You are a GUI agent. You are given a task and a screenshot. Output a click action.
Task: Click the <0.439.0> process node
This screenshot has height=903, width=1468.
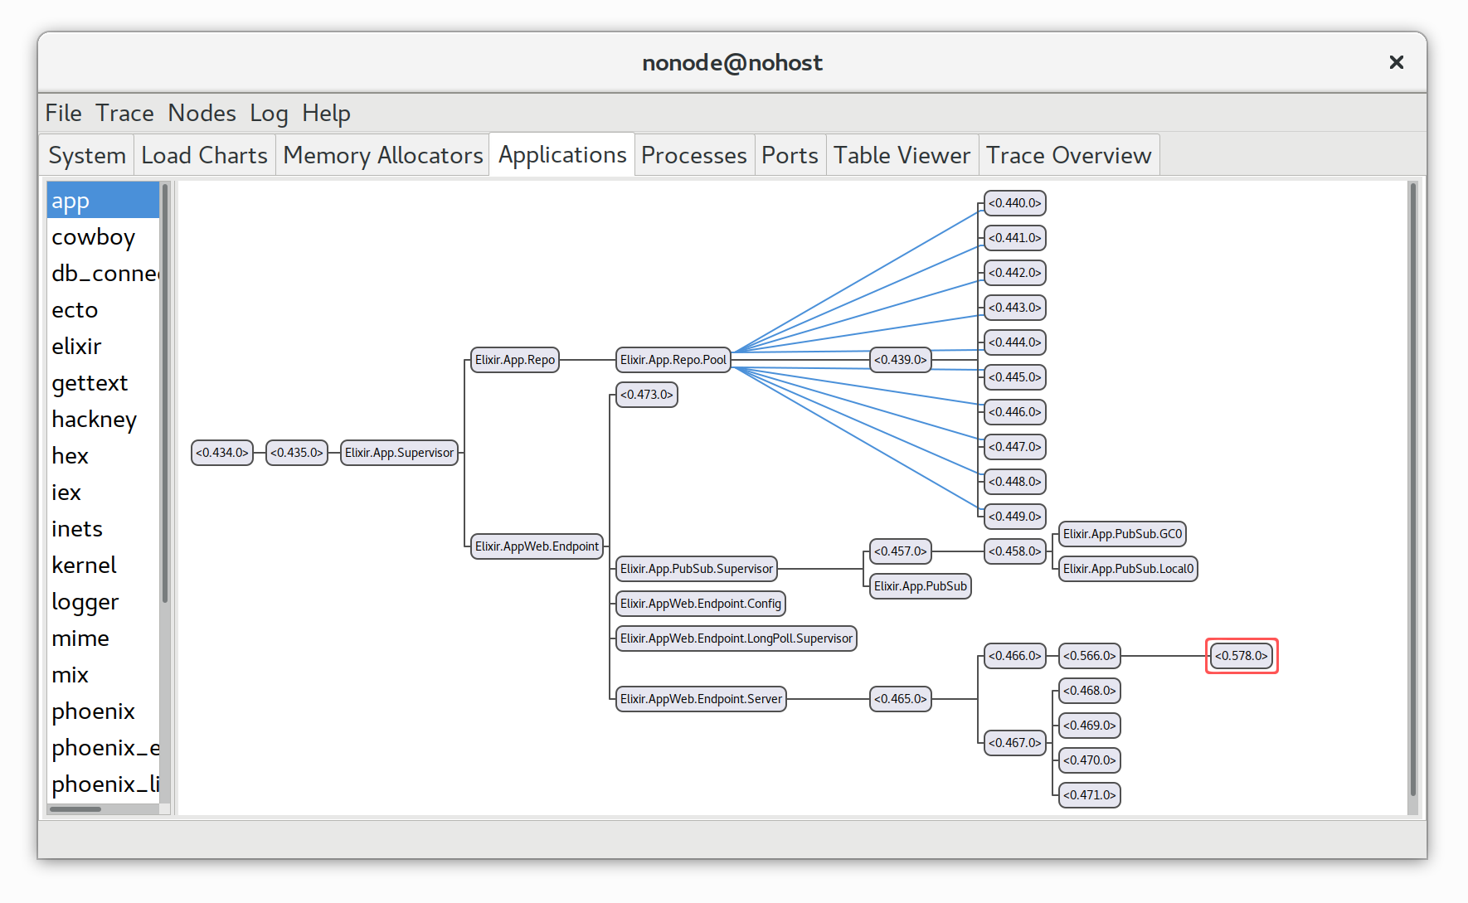pos(900,360)
